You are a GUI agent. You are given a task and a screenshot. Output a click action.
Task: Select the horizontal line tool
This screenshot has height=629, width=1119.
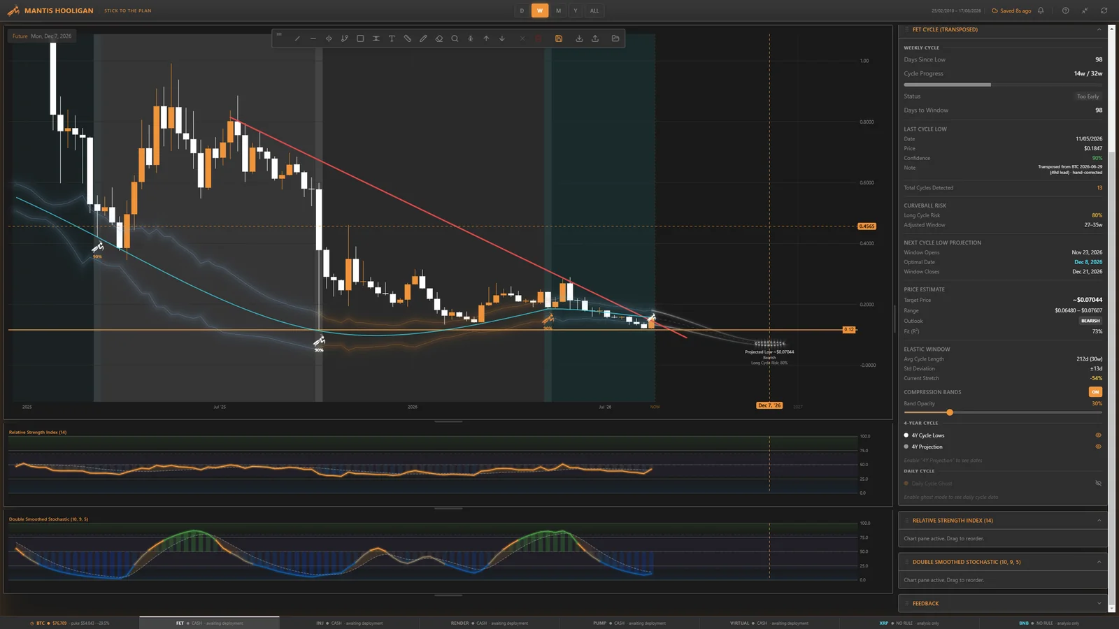(x=313, y=38)
